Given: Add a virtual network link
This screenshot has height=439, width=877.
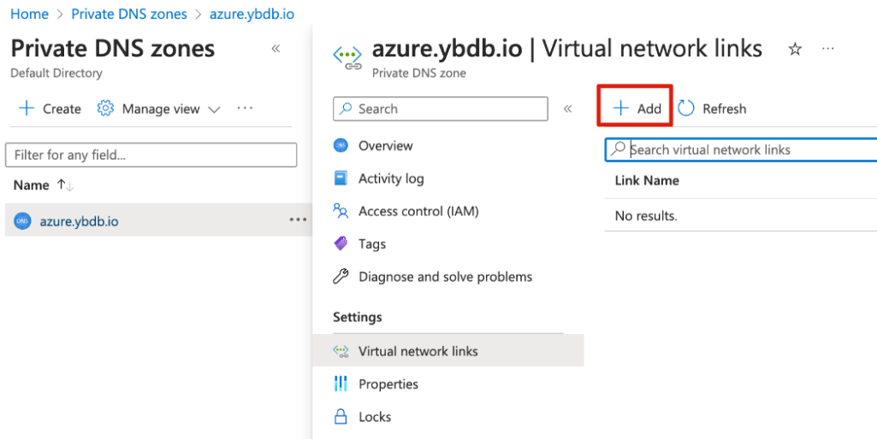Looking at the screenshot, I should coord(637,108).
